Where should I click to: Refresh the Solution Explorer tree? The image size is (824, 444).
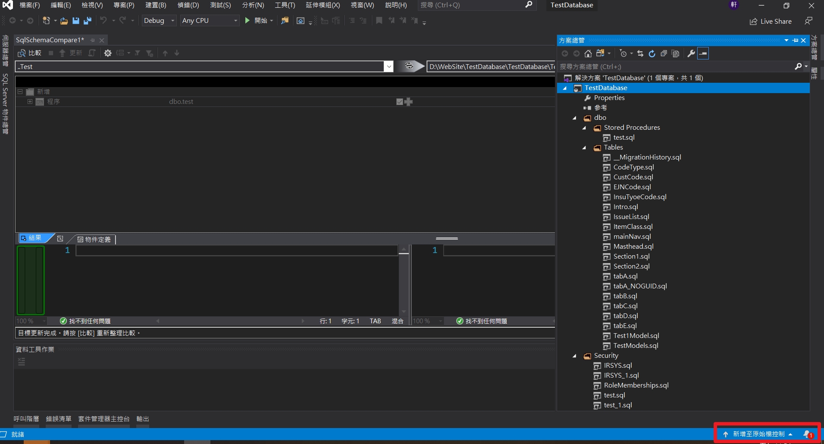tap(652, 53)
